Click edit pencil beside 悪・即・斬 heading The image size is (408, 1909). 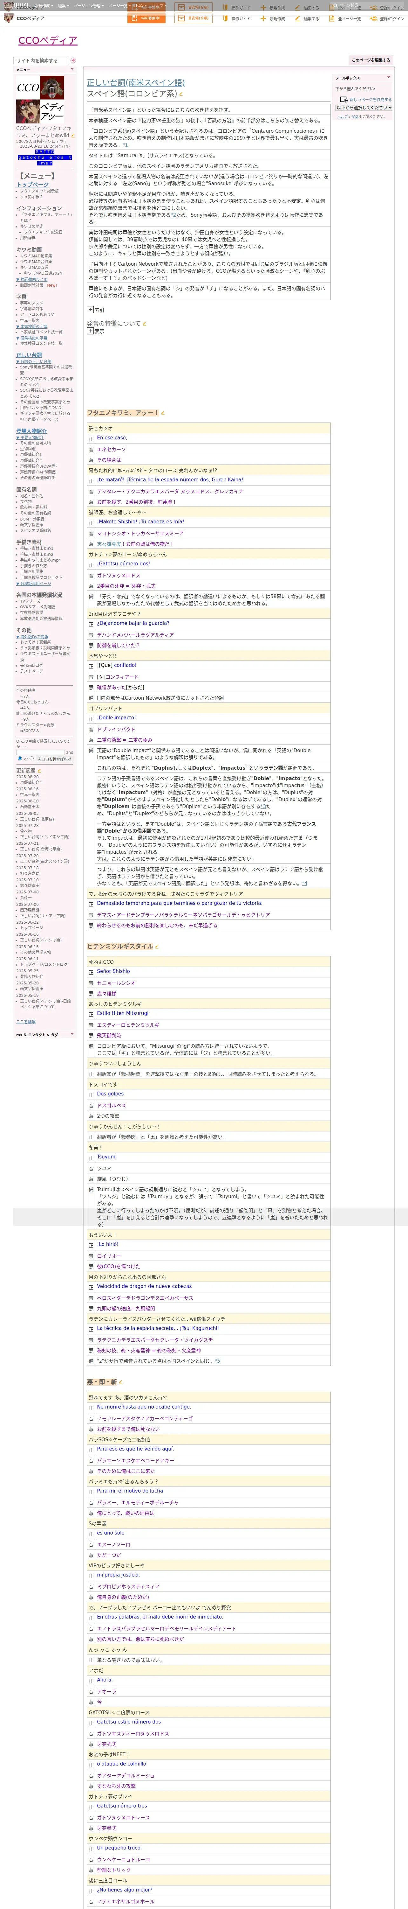tap(121, 1382)
